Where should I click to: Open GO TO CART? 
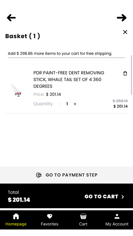click(x=104, y=197)
